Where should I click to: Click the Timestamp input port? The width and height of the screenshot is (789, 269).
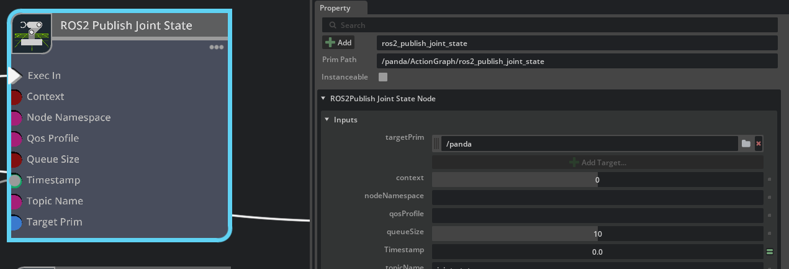point(15,181)
